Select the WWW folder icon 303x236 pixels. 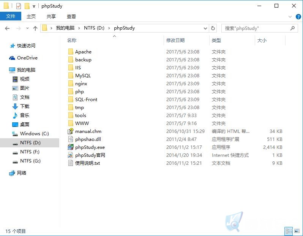[71, 123]
